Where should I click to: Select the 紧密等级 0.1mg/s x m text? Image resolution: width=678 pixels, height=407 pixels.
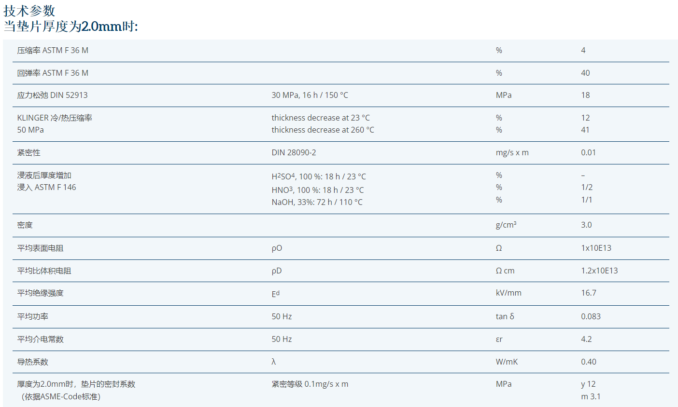tap(310, 384)
